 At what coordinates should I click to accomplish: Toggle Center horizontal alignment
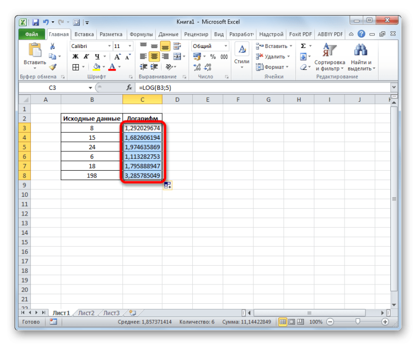pyautogui.click(x=154, y=56)
